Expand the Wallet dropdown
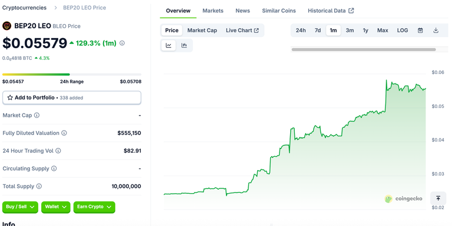Screen dimensions: 452x226 tap(56, 207)
